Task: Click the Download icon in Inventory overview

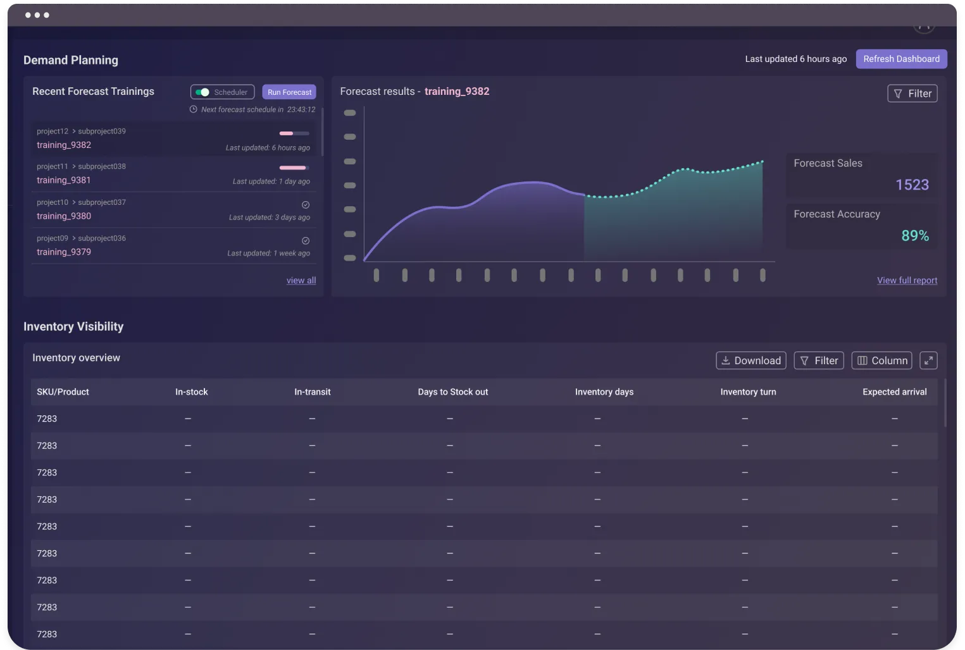Action: pyautogui.click(x=726, y=360)
